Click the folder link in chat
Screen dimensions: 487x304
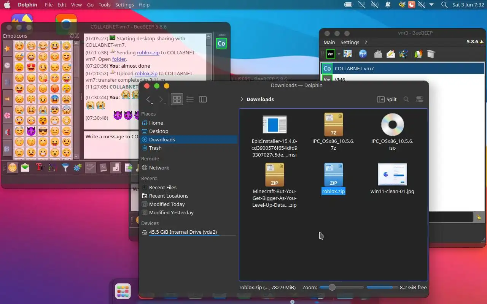click(119, 59)
